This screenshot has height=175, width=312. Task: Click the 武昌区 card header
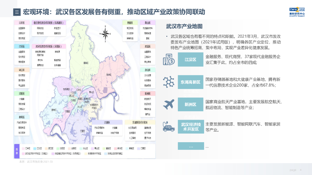(148, 46)
